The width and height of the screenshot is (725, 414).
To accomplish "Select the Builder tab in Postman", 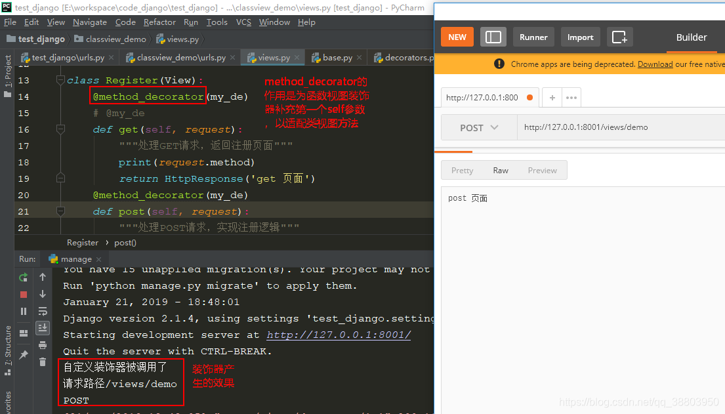I will [x=692, y=37].
